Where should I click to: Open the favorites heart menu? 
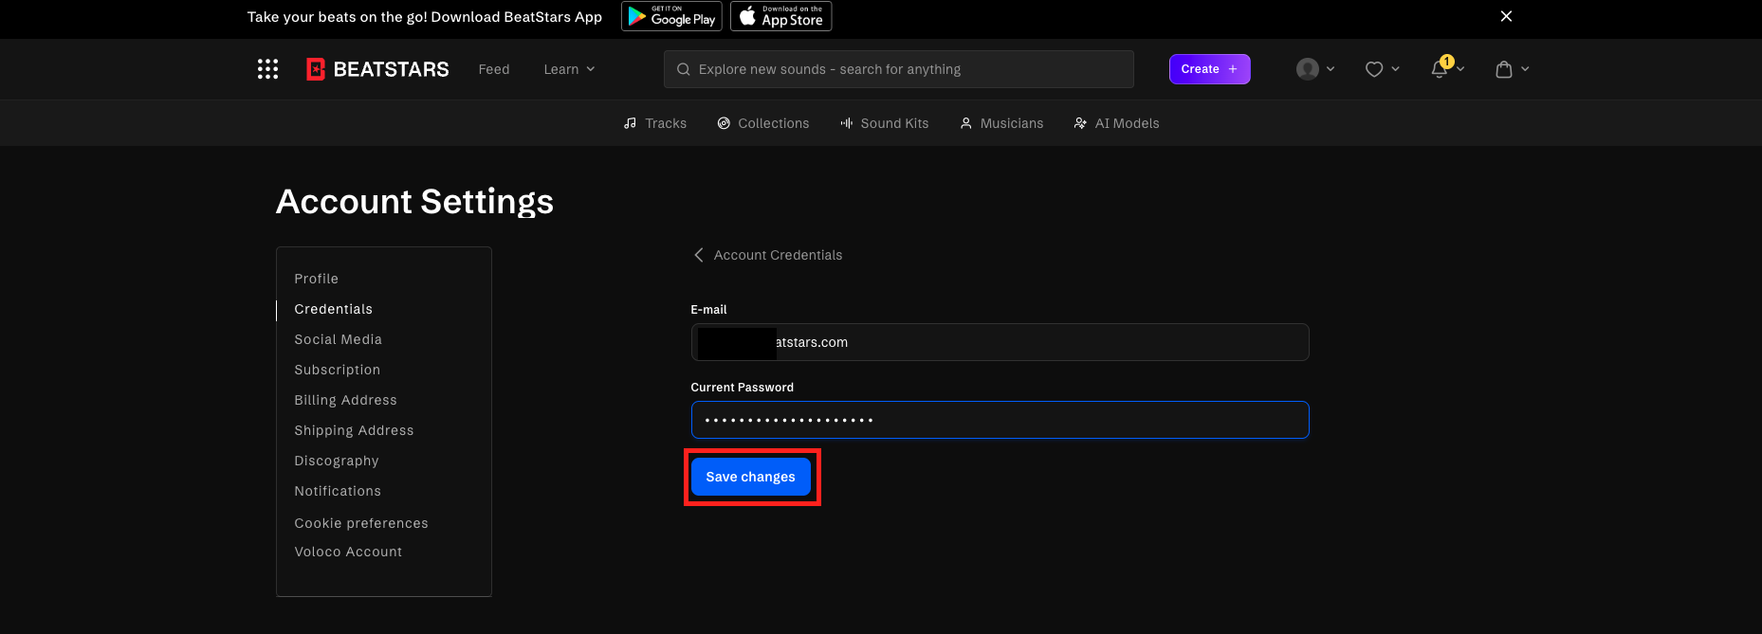coord(1373,69)
